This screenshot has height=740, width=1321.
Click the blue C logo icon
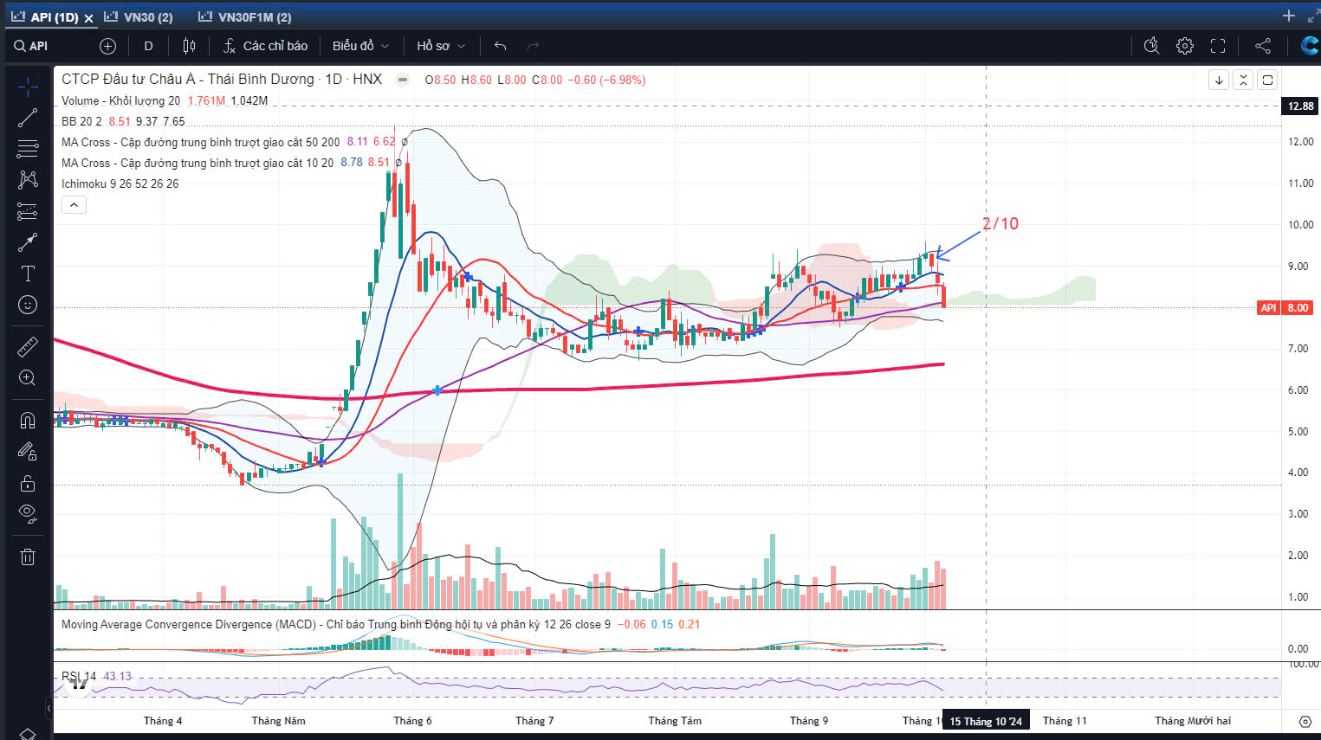[1310, 46]
